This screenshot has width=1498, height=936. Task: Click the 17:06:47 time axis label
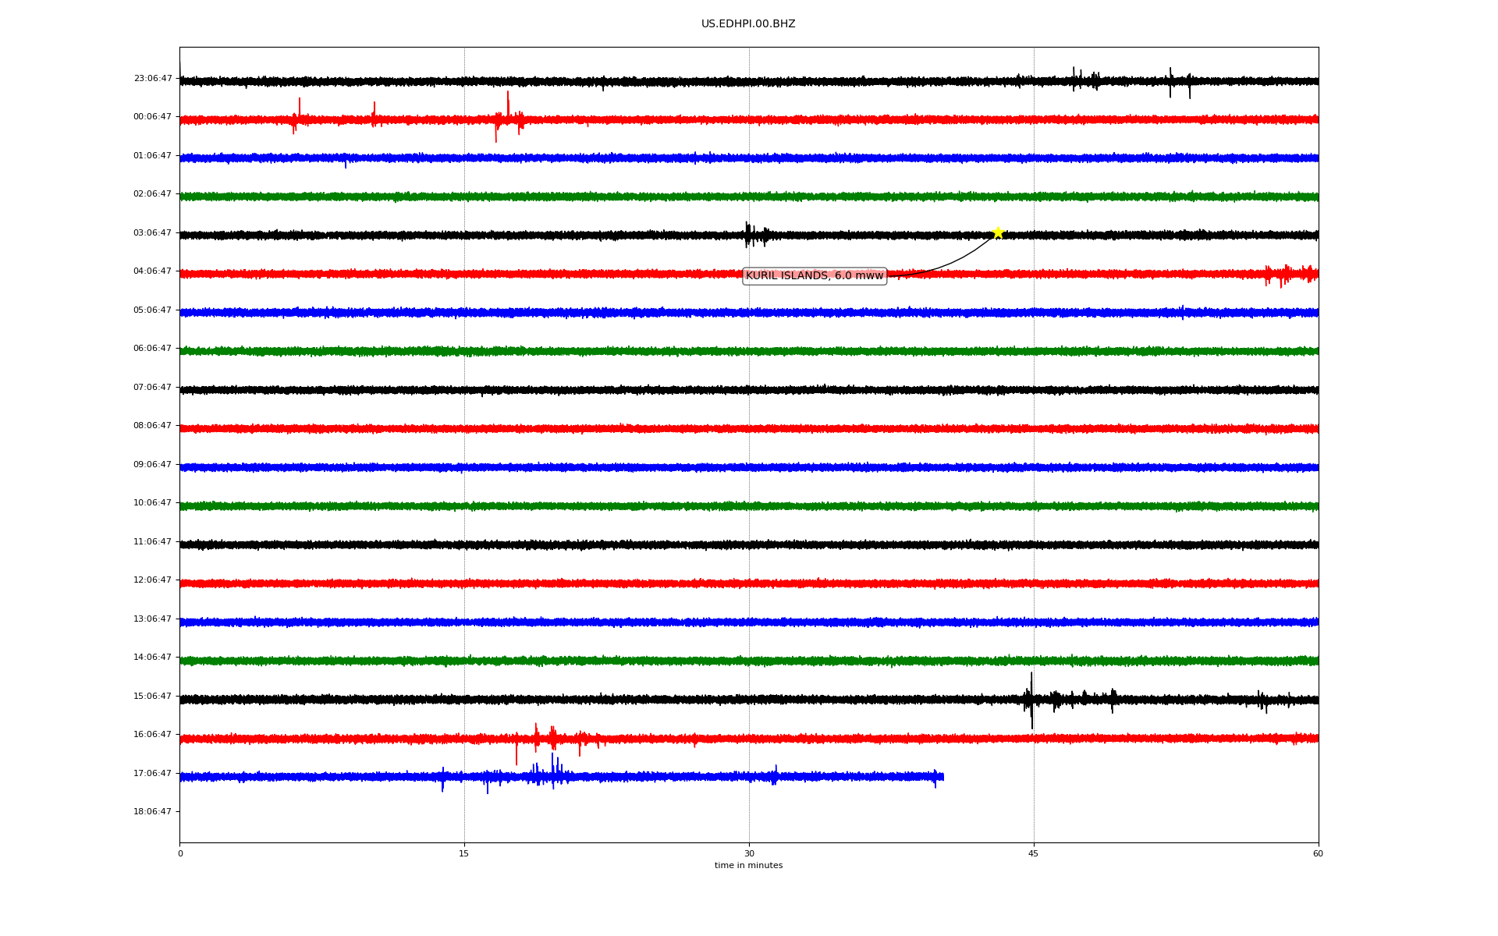(153, 773)
